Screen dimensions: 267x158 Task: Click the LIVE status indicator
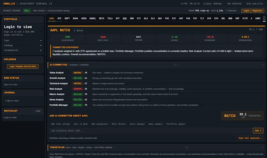click(184, 4)
